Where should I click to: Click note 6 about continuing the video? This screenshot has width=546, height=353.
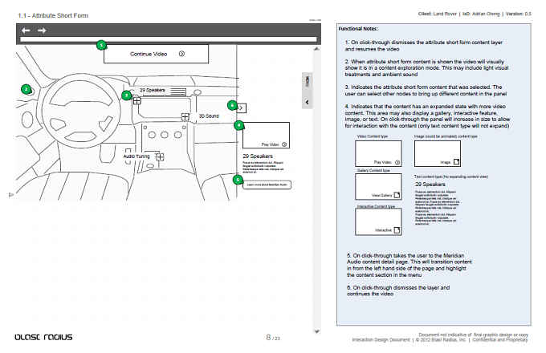(x=398, y=290)
